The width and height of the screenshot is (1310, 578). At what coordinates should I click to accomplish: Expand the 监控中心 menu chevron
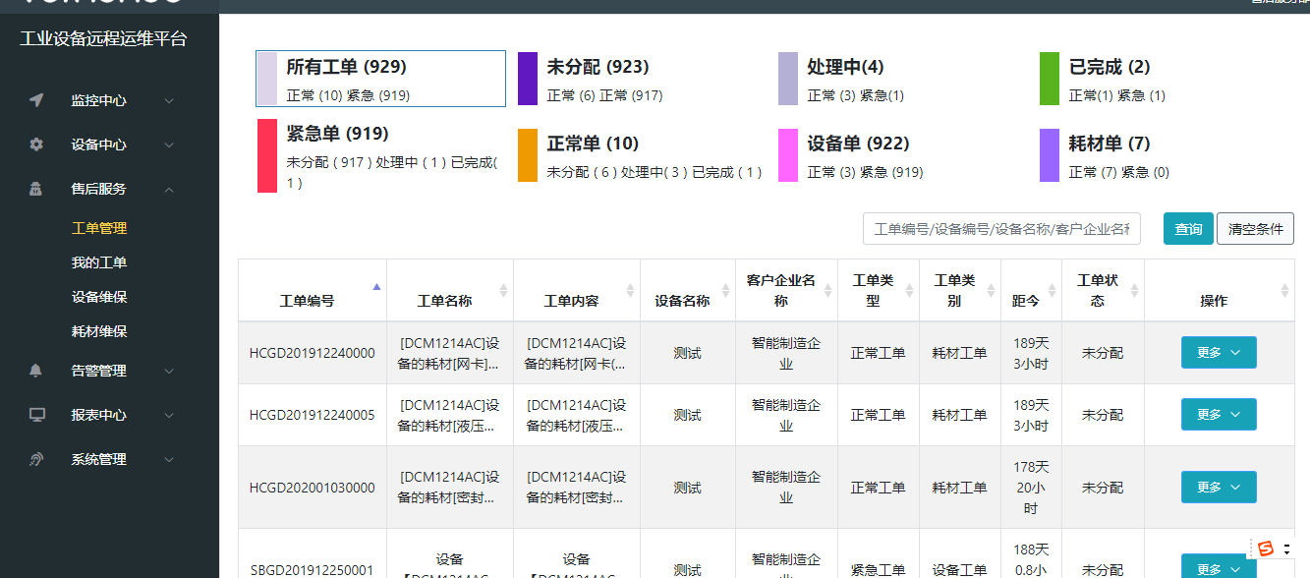coord(169,100)
